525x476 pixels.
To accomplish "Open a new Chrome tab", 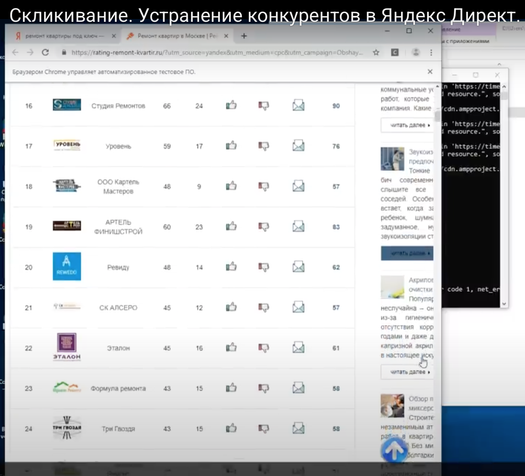I will [244, 36].
